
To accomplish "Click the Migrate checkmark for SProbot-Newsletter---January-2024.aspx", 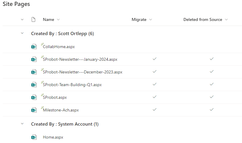I will [154, 59].
